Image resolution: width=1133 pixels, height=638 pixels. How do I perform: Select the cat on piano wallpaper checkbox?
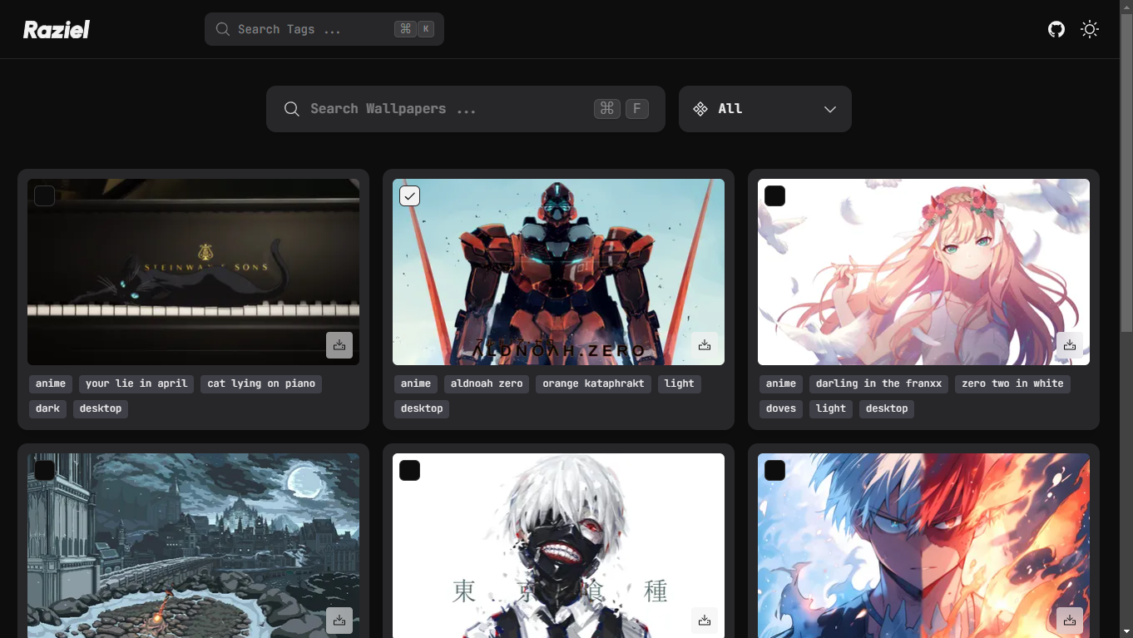point(44,195)
